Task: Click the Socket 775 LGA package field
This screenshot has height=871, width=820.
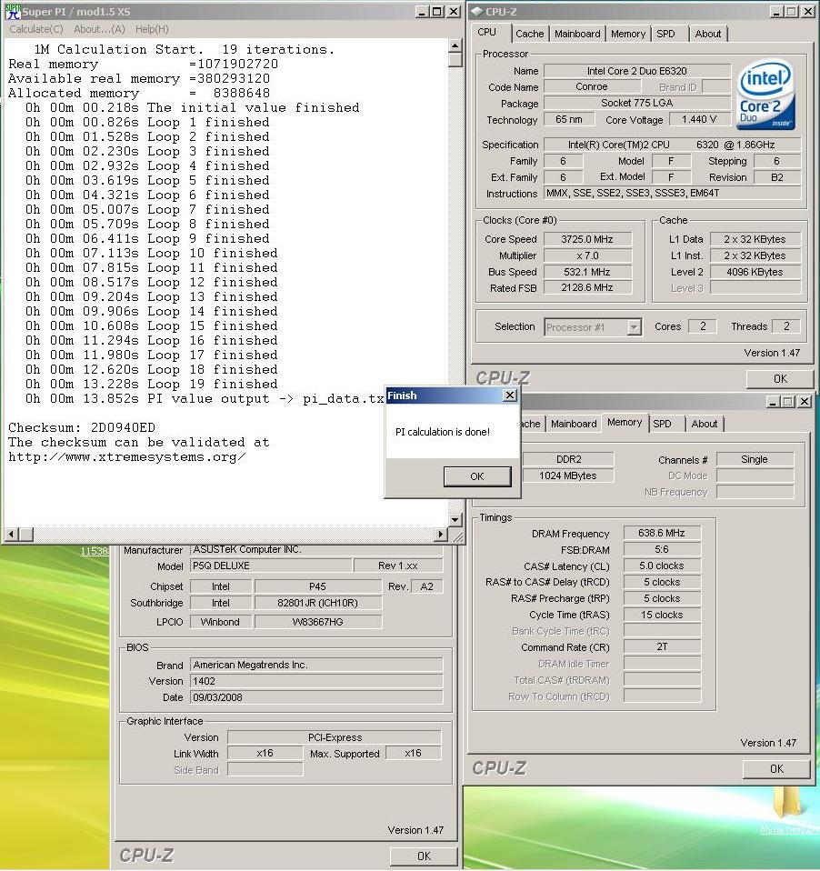Action: [x=636, y=104]
